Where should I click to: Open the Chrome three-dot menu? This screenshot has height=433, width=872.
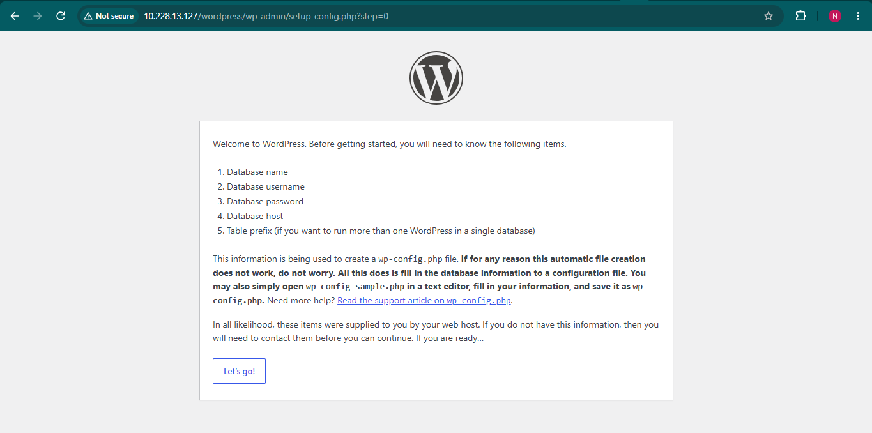click(858, 16)
